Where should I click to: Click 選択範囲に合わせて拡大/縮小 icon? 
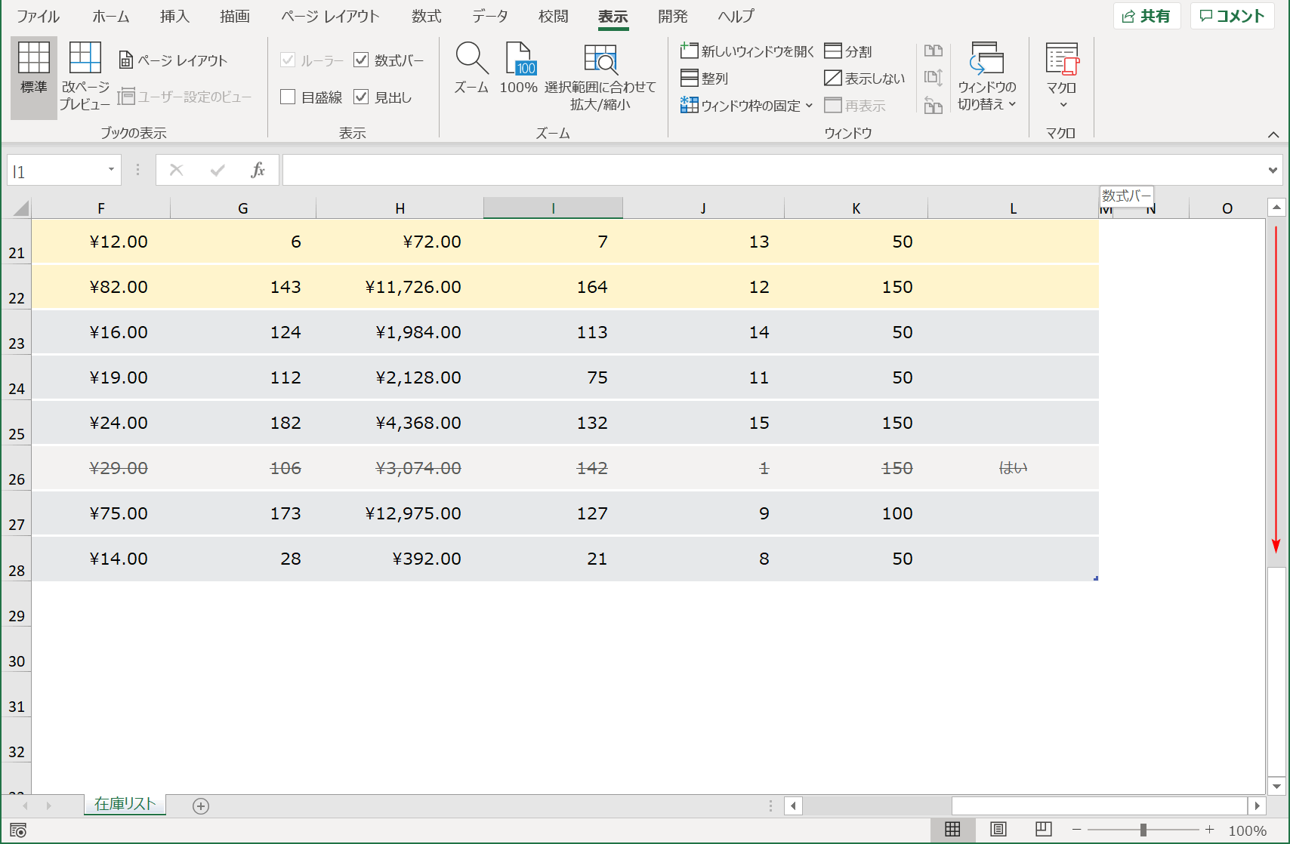click(x=600, y=59)
